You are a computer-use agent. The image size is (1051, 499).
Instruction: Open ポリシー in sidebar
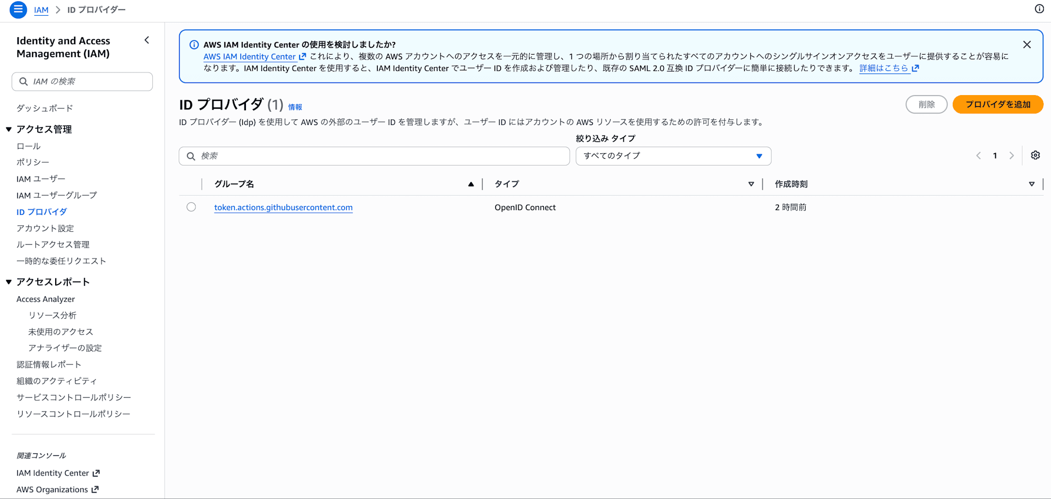[33, 162]
